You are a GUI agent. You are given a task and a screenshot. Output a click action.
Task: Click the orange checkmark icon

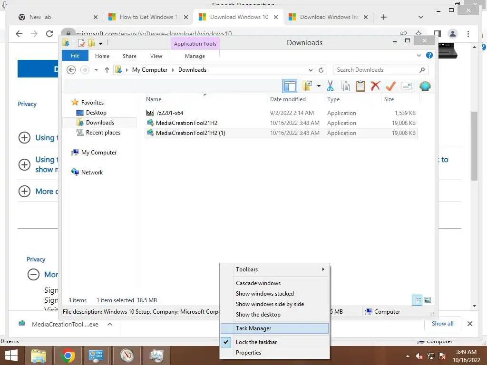click(x=390, y=86)
